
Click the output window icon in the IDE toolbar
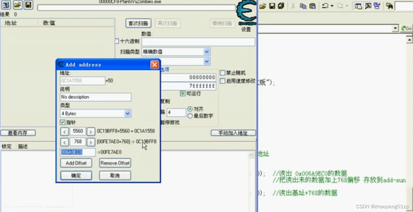368,6
